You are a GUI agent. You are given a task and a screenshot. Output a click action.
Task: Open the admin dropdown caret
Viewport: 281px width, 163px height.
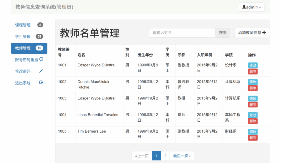pos(260,7)
